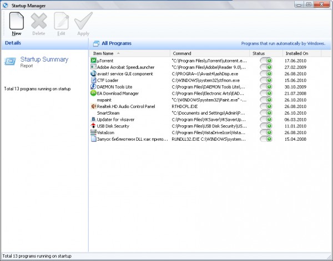The image size is (333, 261).
Task: Toggle the µTorrent startup switch
Action: tap(266, 60)
